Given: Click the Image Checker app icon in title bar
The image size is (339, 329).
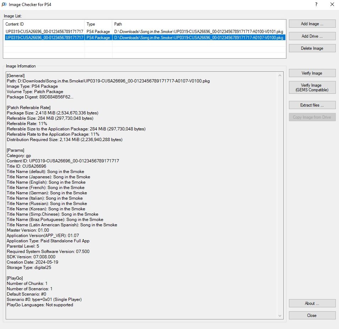Looking at the screenshot, I should [x=4, y=4].
